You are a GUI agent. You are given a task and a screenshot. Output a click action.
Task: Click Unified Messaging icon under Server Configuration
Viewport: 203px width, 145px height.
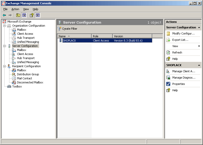pos(14,62)
